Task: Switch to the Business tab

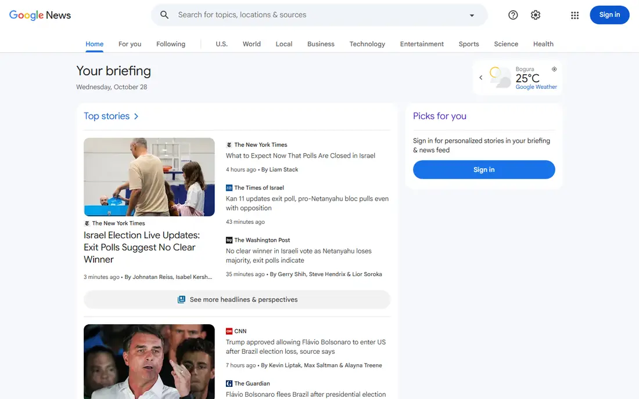Action: 321,44
